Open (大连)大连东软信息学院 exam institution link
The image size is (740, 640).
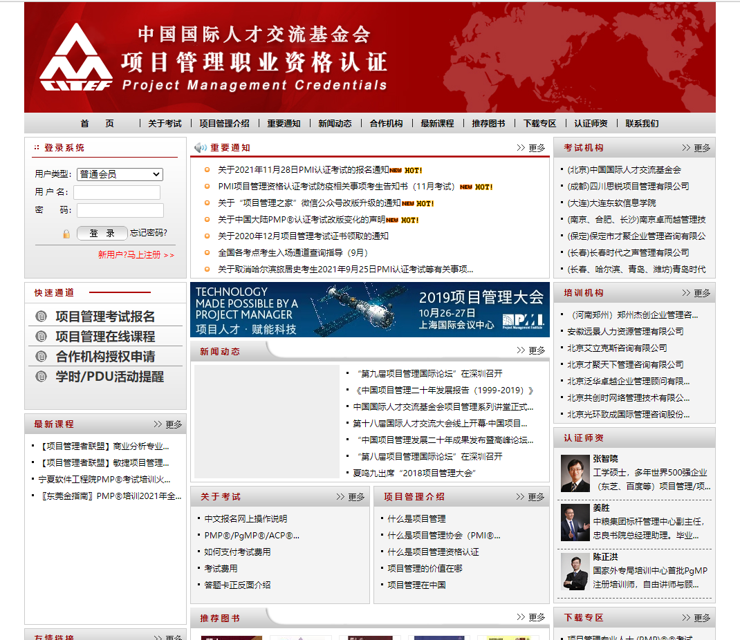click(611, 203)
